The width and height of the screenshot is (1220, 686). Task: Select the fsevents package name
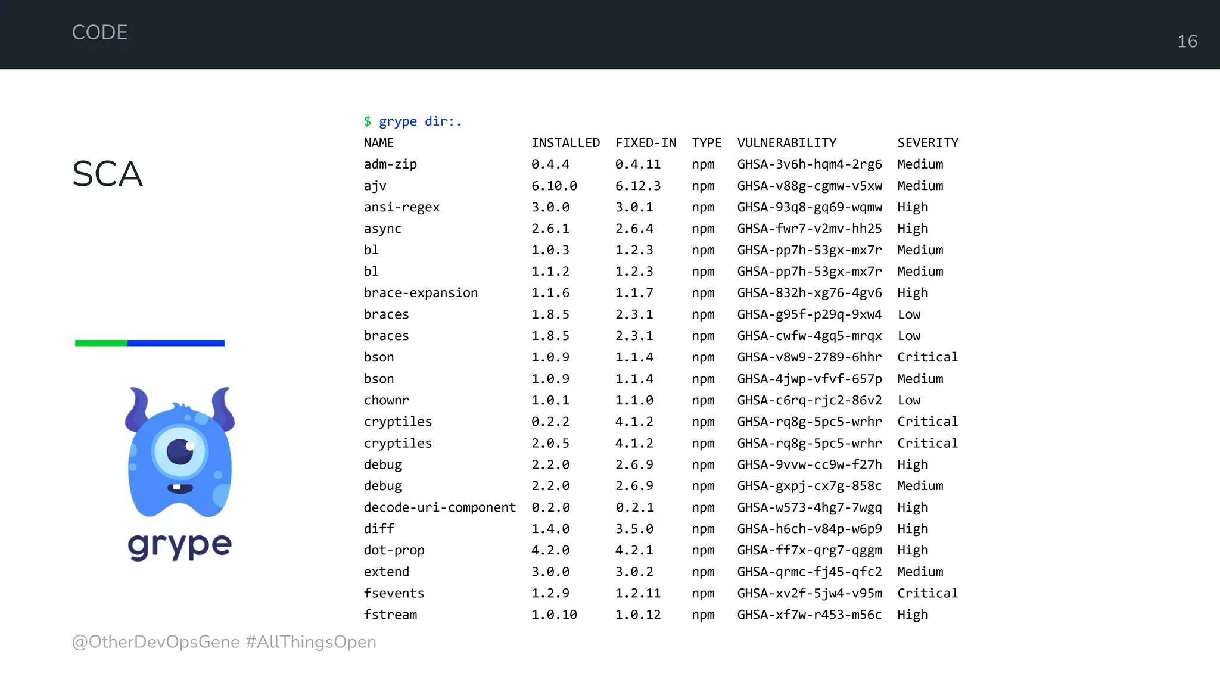click(394, 593)
